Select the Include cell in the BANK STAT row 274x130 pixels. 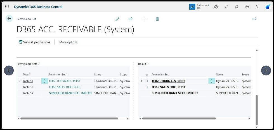[x=28, y=93]
